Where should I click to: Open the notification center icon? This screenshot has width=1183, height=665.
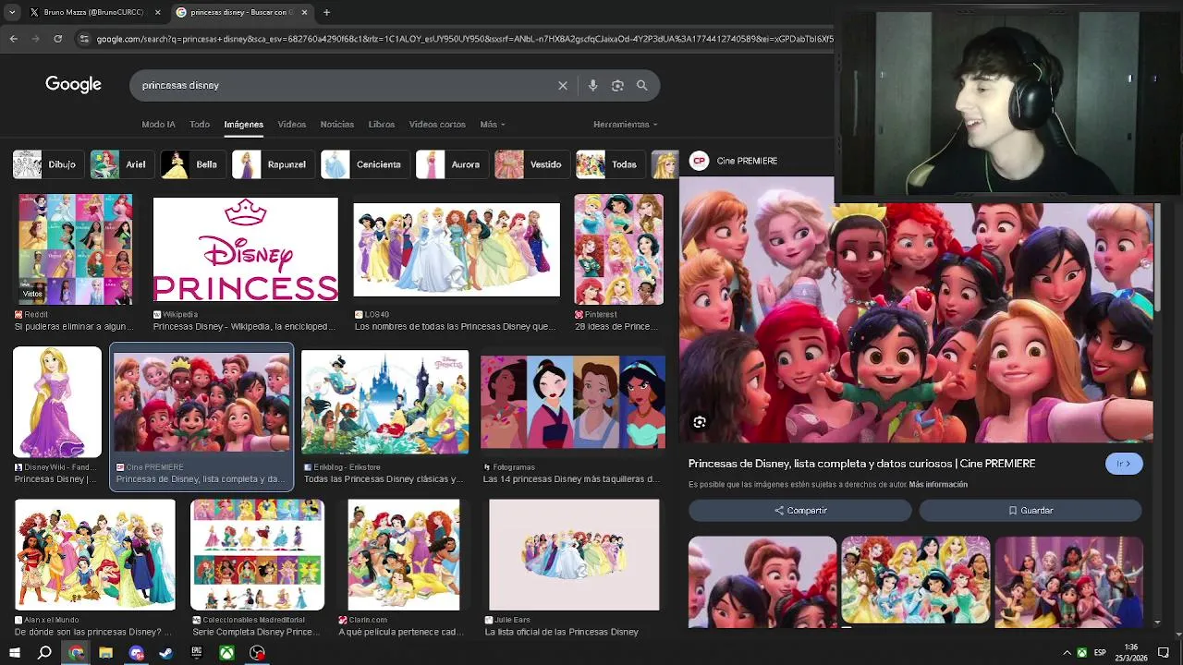(x=1164, y=653)
